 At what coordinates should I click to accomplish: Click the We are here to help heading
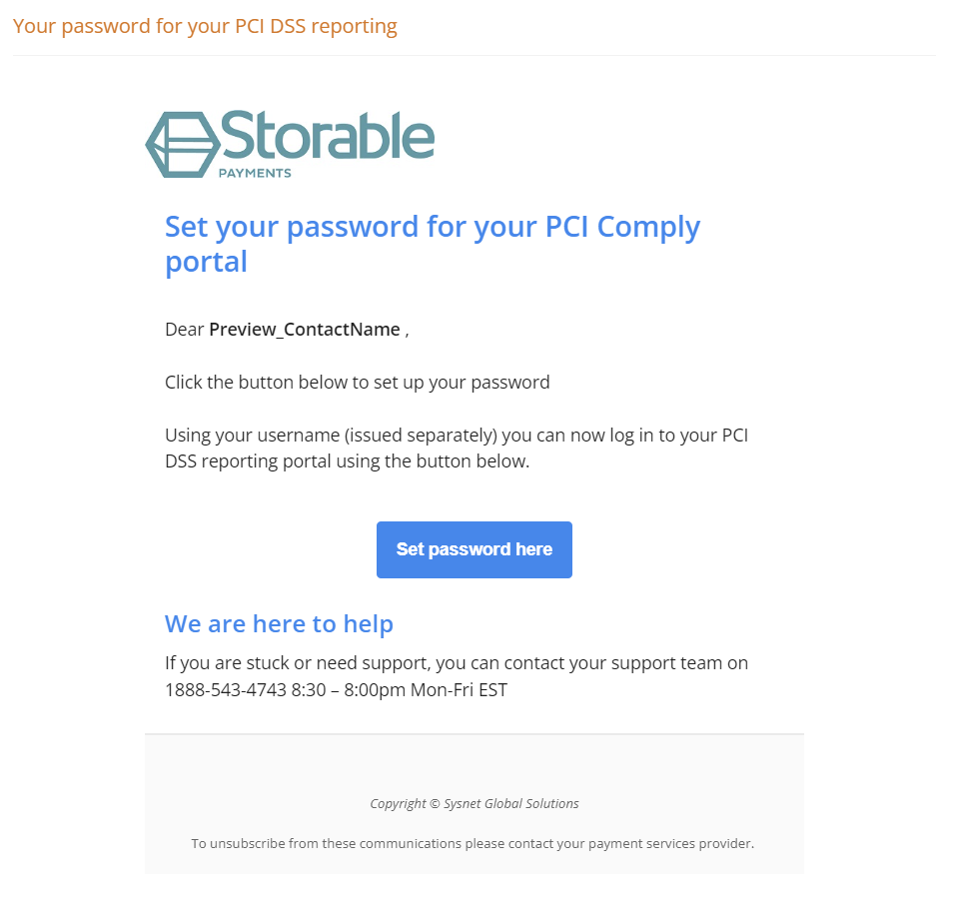coord(279,623)
